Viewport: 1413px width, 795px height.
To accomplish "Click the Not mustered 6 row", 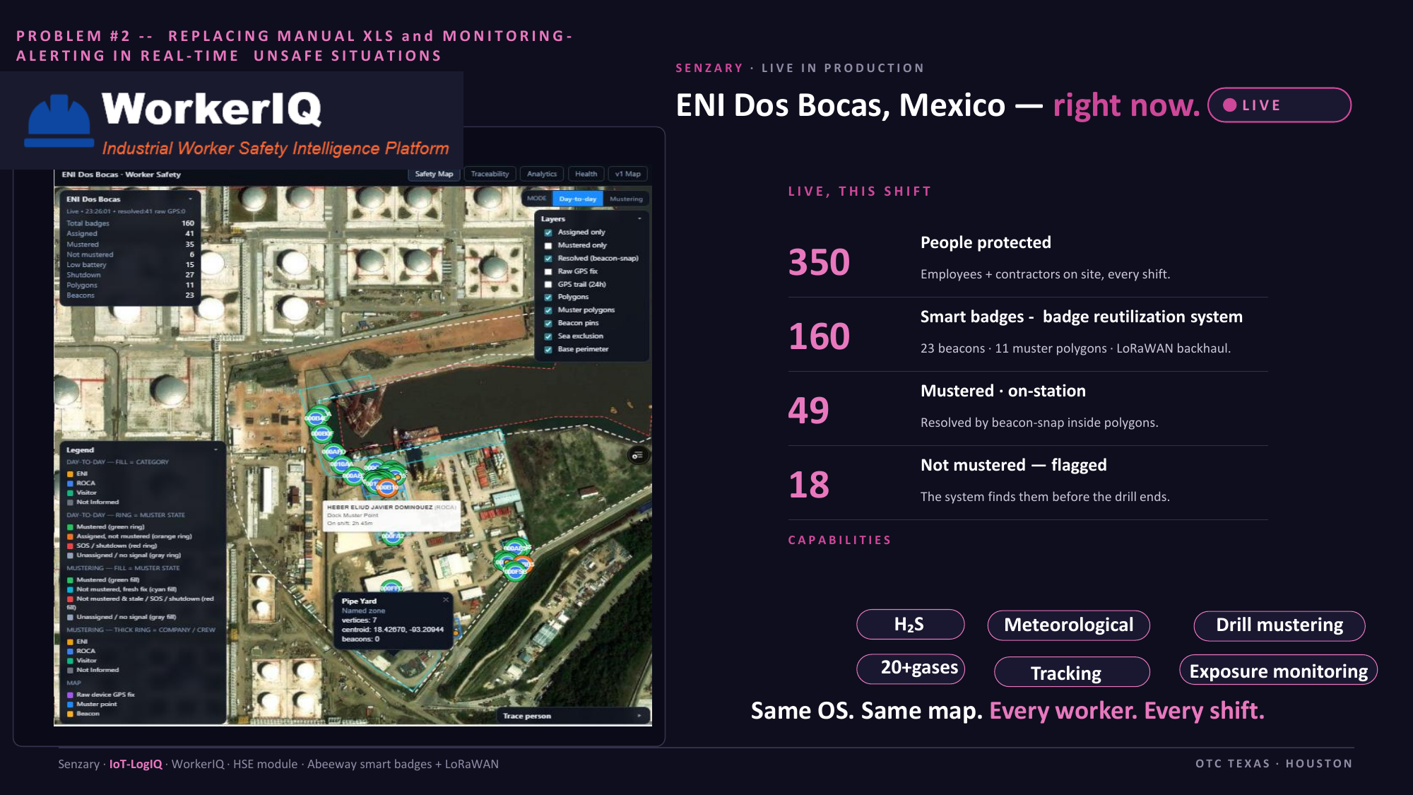I will [x=130, y=254].
